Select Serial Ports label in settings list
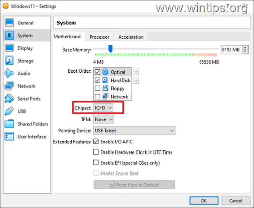This screenshot has height=208, width=254. [29, 99]
